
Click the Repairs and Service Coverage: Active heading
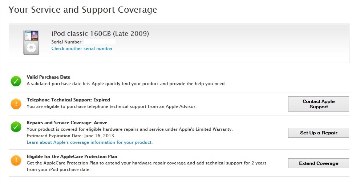pyautogui.click(x=67, y=123)
